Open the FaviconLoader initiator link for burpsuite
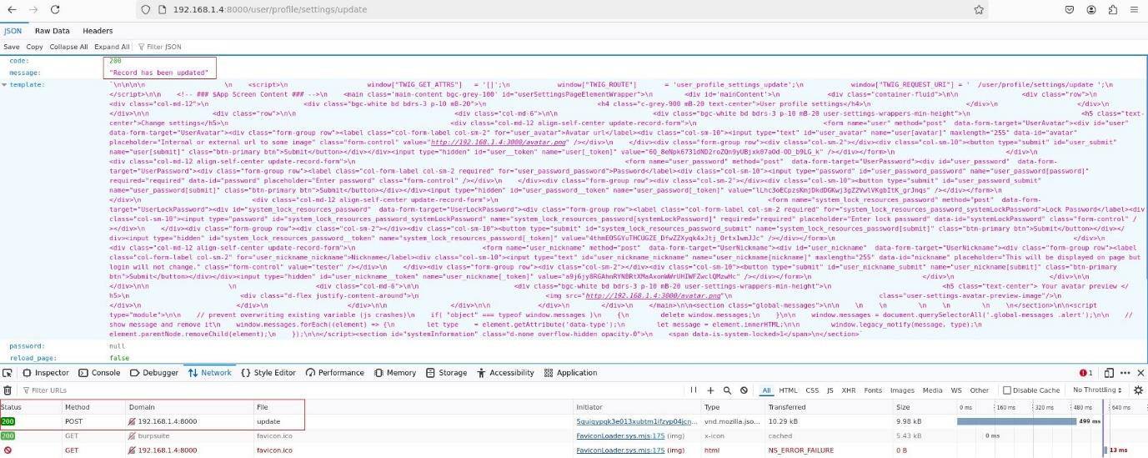 click(620, 435)
